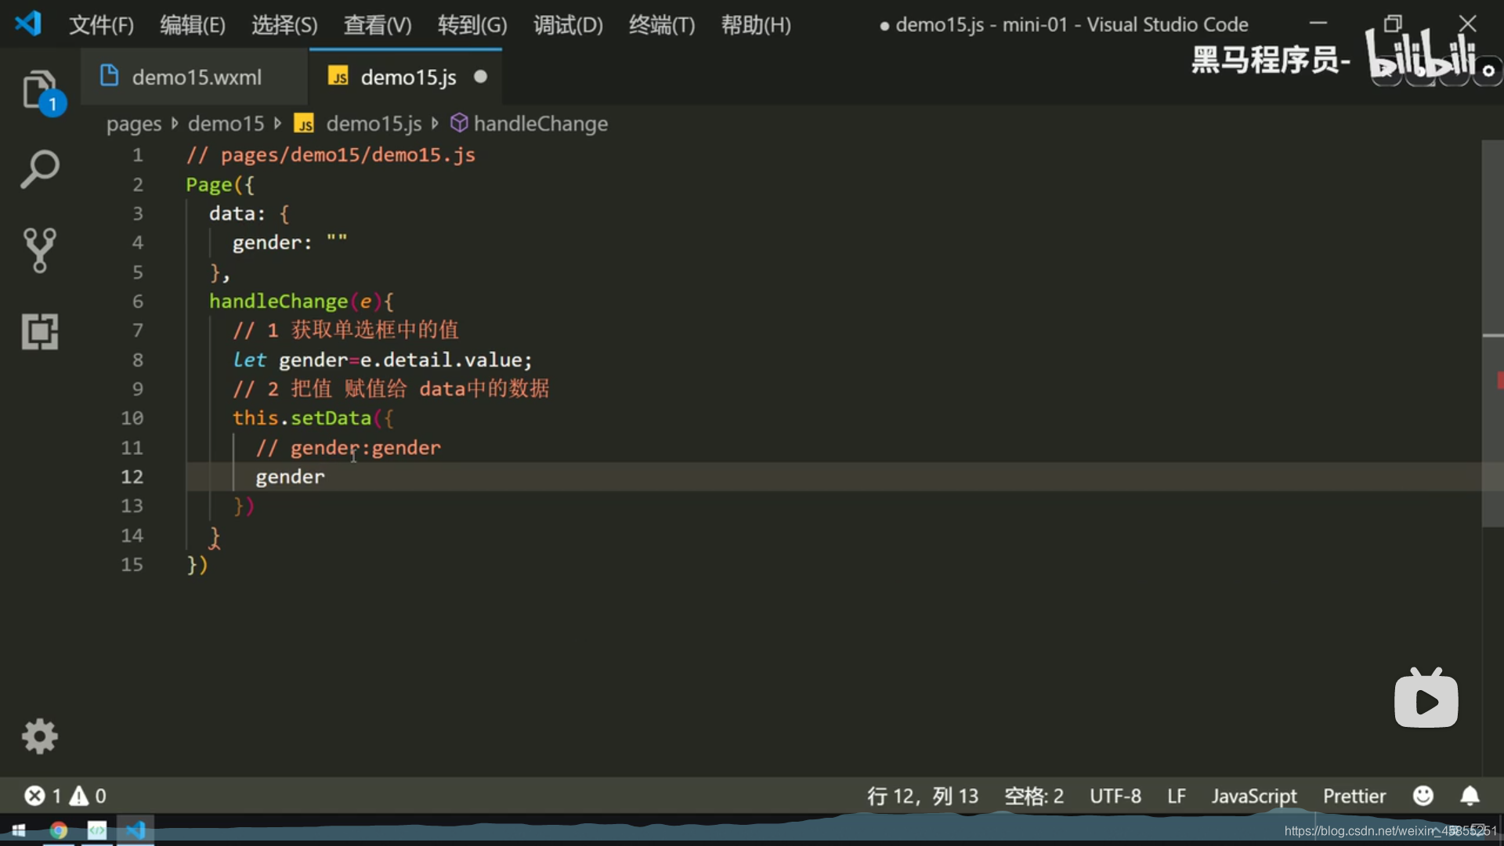Open the Manage gear settings icon
The width and height of the screenshot is (1504, 846).
click(40, 736)
